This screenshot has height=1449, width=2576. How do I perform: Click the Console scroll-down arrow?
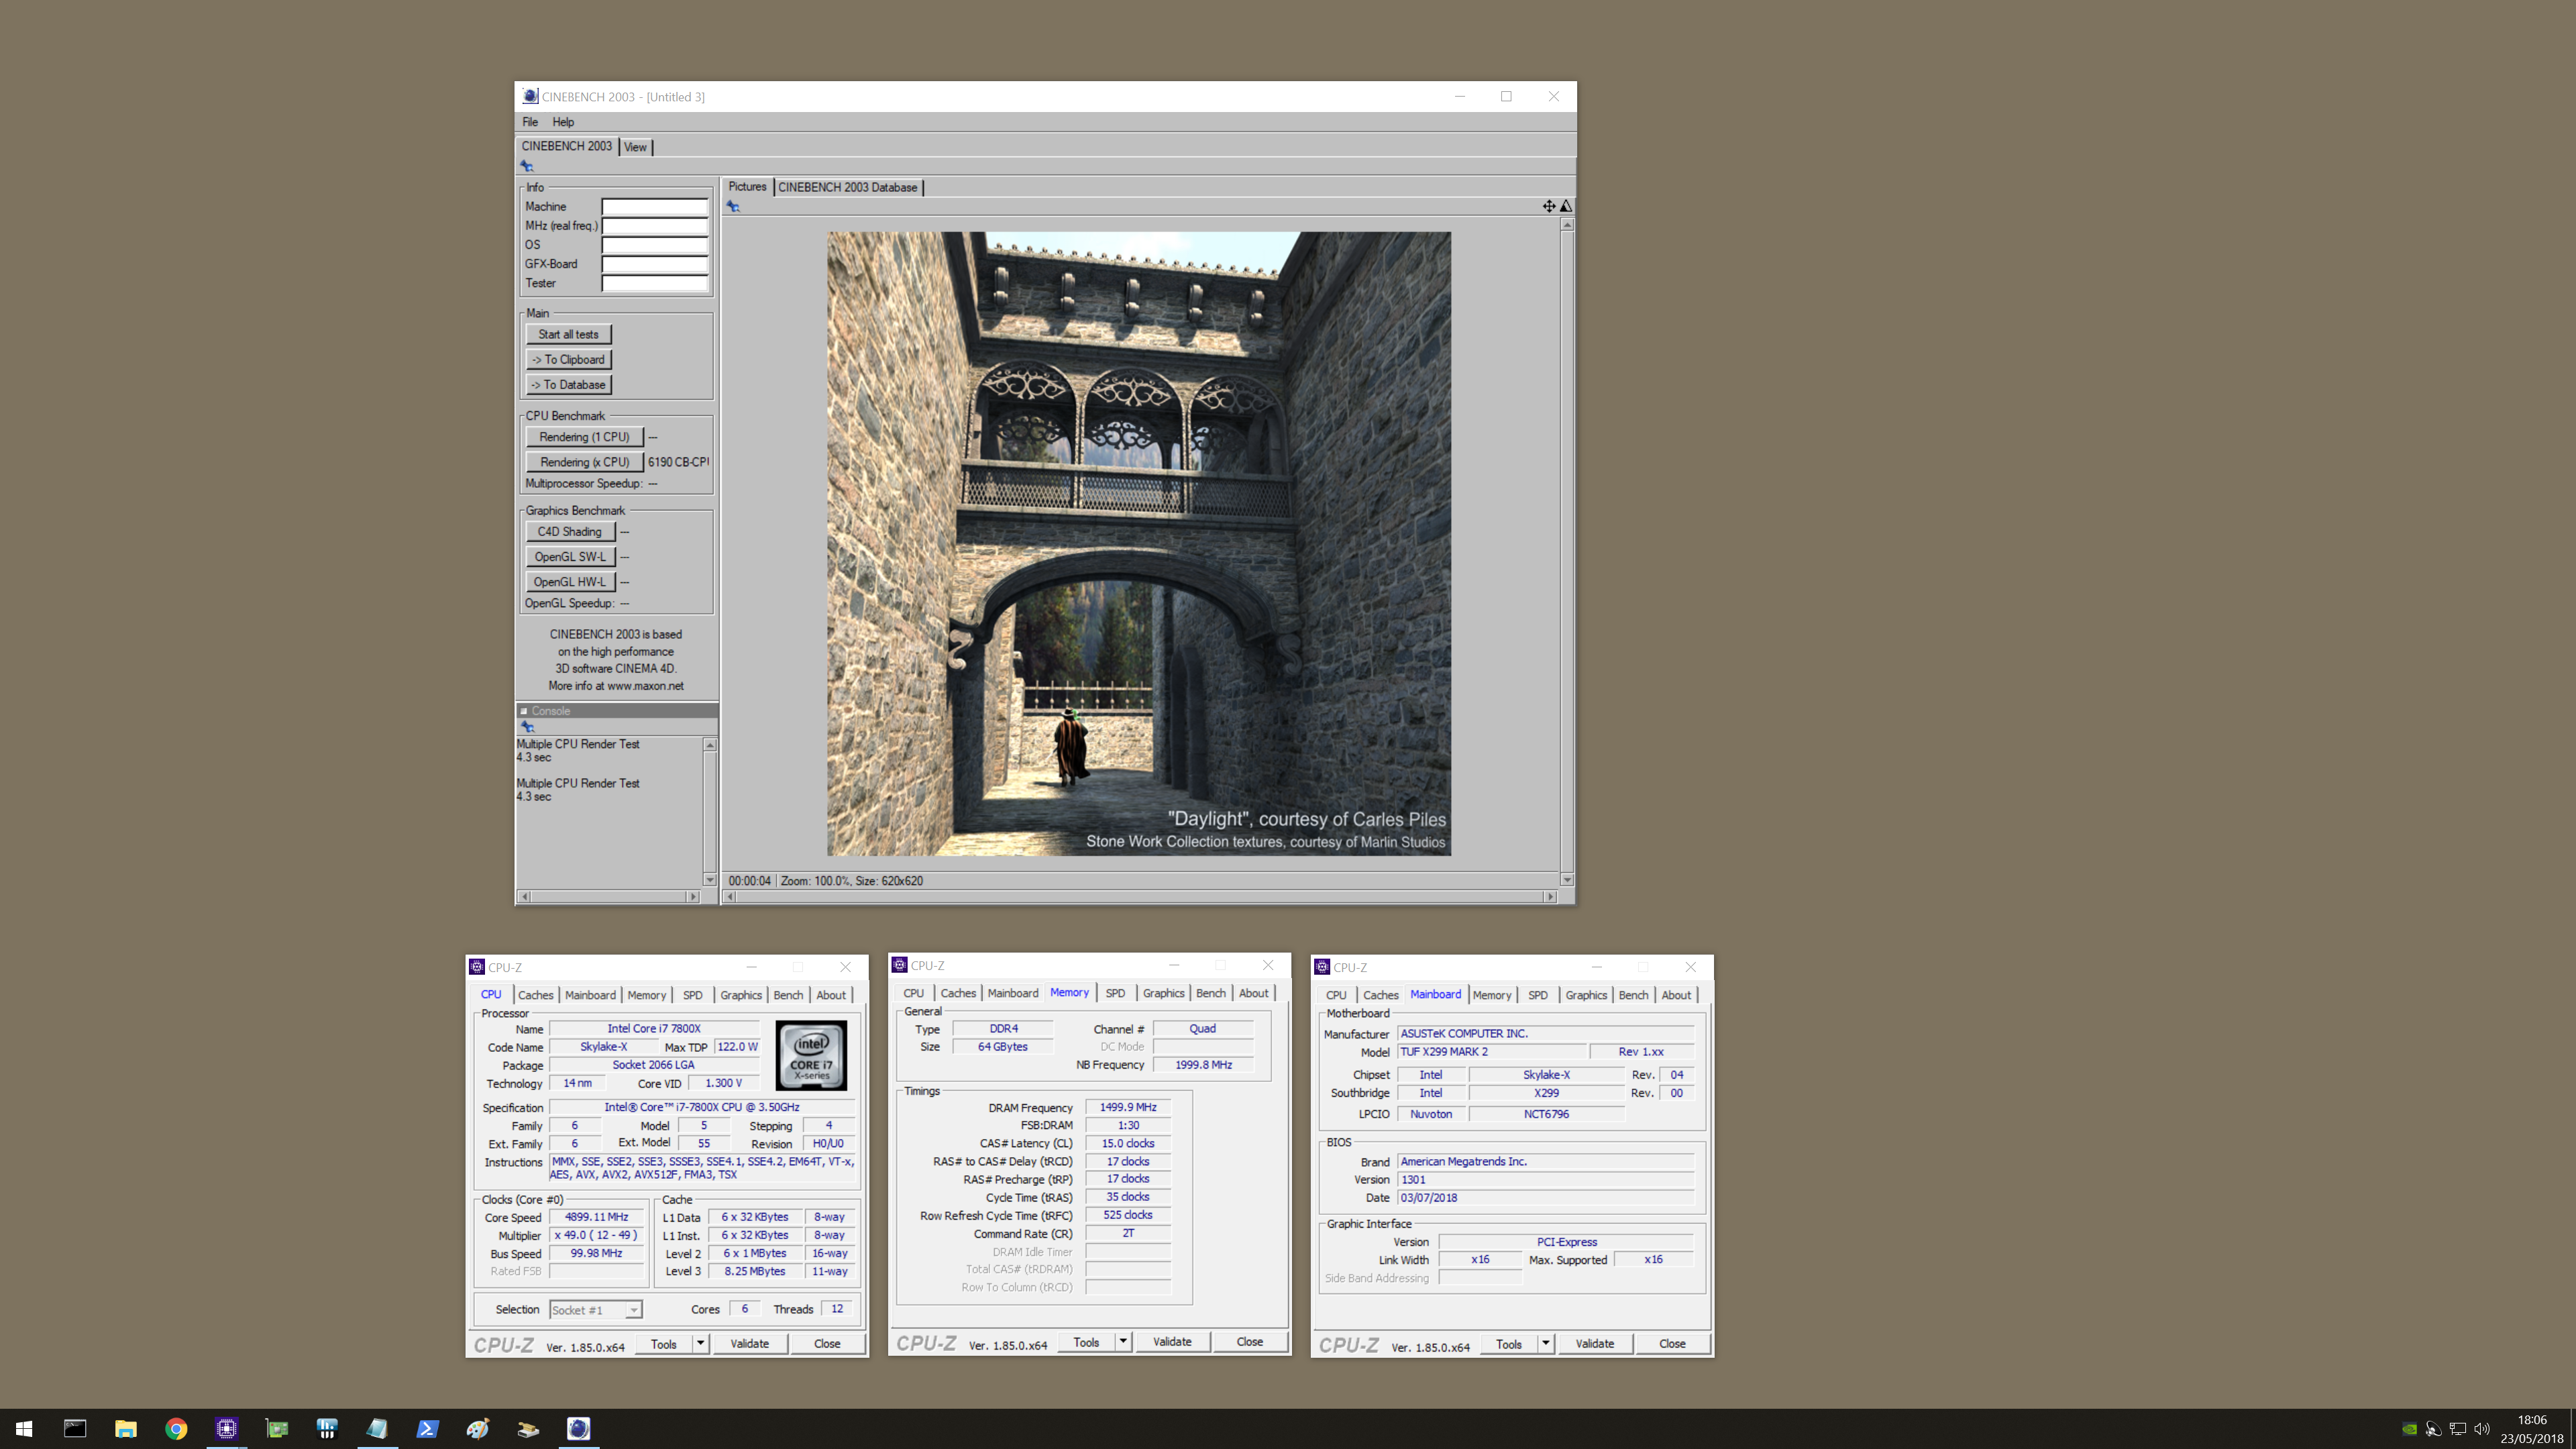pyautogui.click(x=710, y=880)
